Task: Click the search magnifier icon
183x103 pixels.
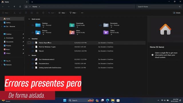Action: (x=180, y=7)
